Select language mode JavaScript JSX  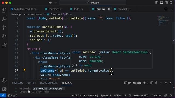click(x=138, y=96)
